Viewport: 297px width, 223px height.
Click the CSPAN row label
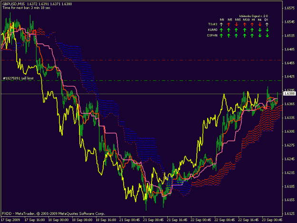point(212,36)
